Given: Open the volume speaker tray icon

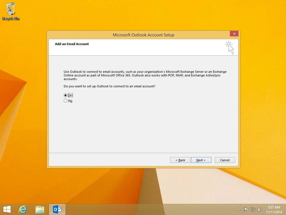Looking at the screenshot, I should [259, 209].
